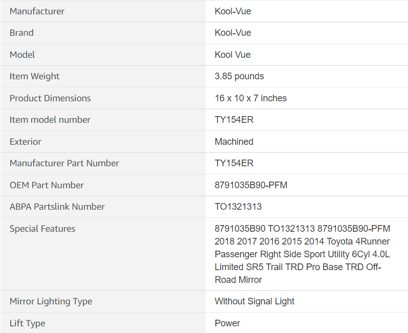
Task: Click the Power value for Lift Type
Action: (227, 323)
